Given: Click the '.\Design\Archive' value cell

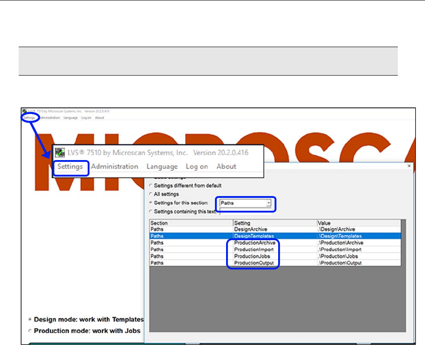Looking at the screenshot, I should [359, 229].
